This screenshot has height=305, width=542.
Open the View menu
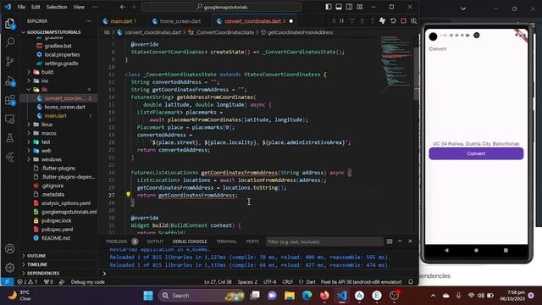click(79, 7)
